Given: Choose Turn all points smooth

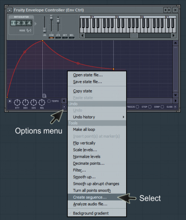Looking at the screenshot, I should tap(97, 191).
